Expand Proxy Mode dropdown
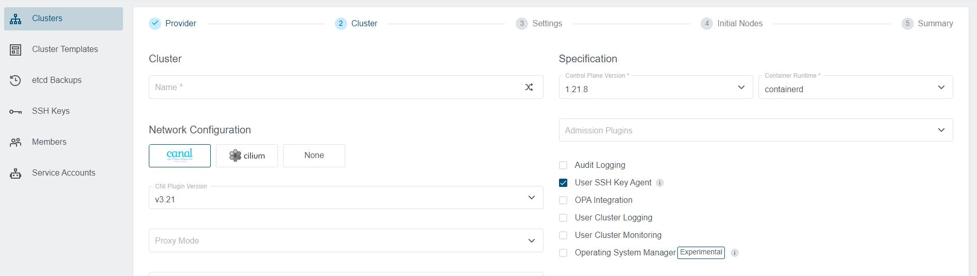 click(346, 240)
